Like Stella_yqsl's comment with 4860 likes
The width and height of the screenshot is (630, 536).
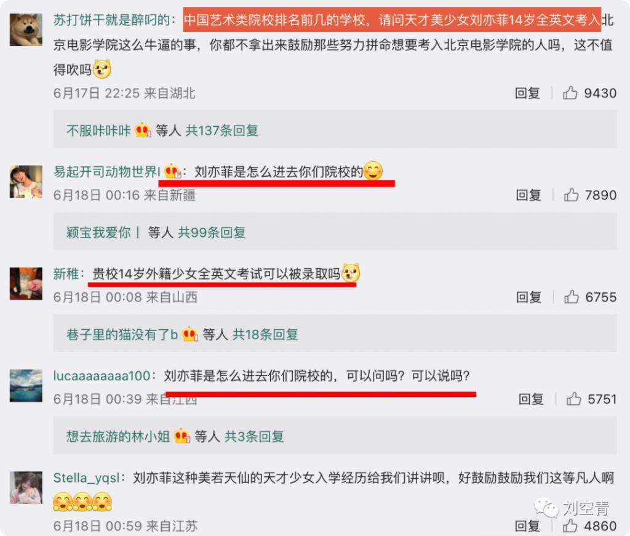[x=570, y=526]
